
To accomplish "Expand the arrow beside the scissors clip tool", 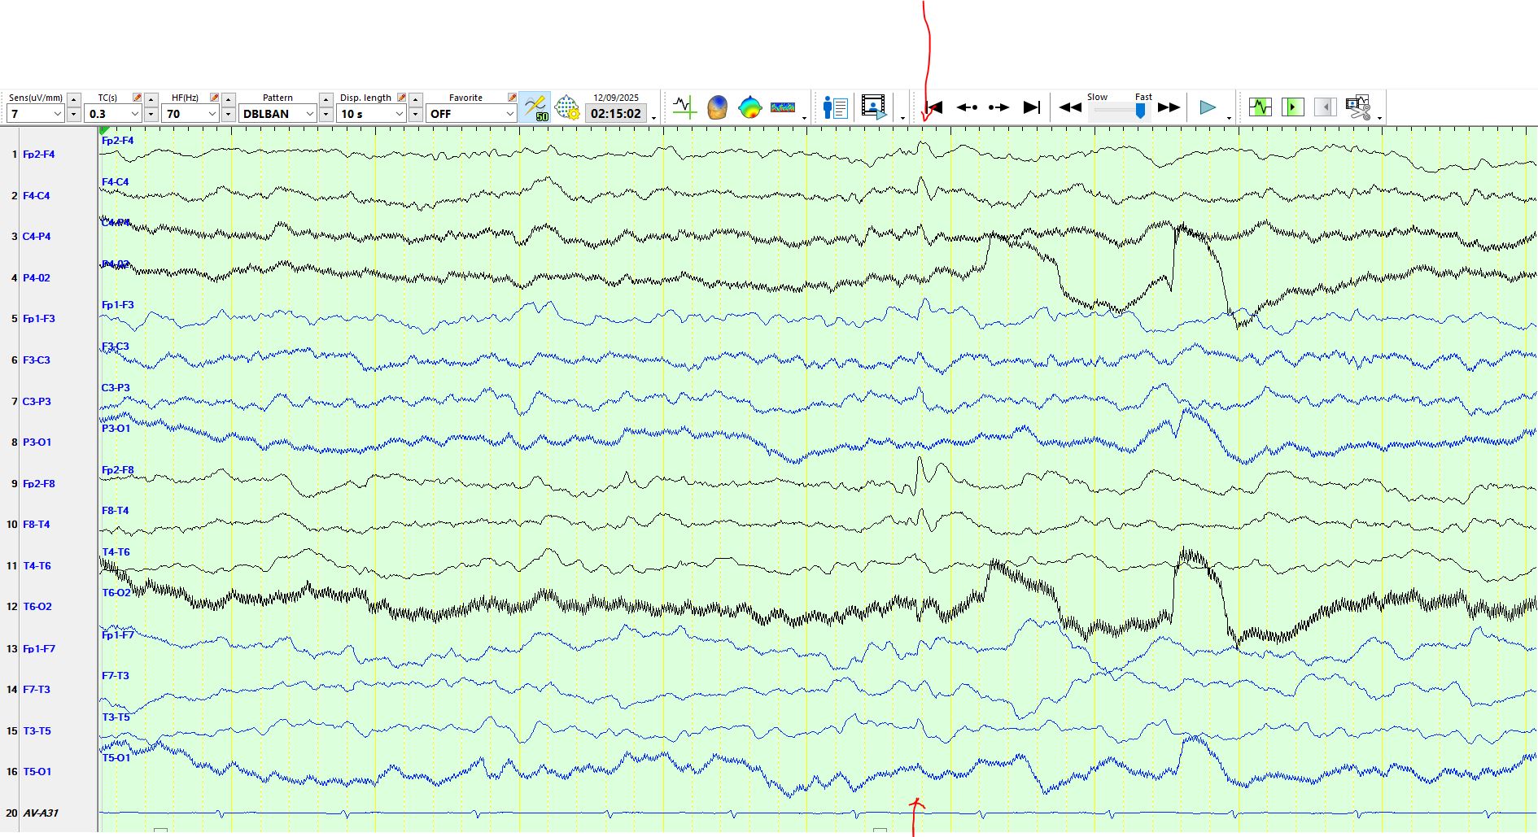I will 1379,119.
